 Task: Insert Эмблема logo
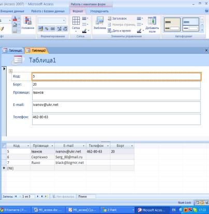[x=100, y=23]
